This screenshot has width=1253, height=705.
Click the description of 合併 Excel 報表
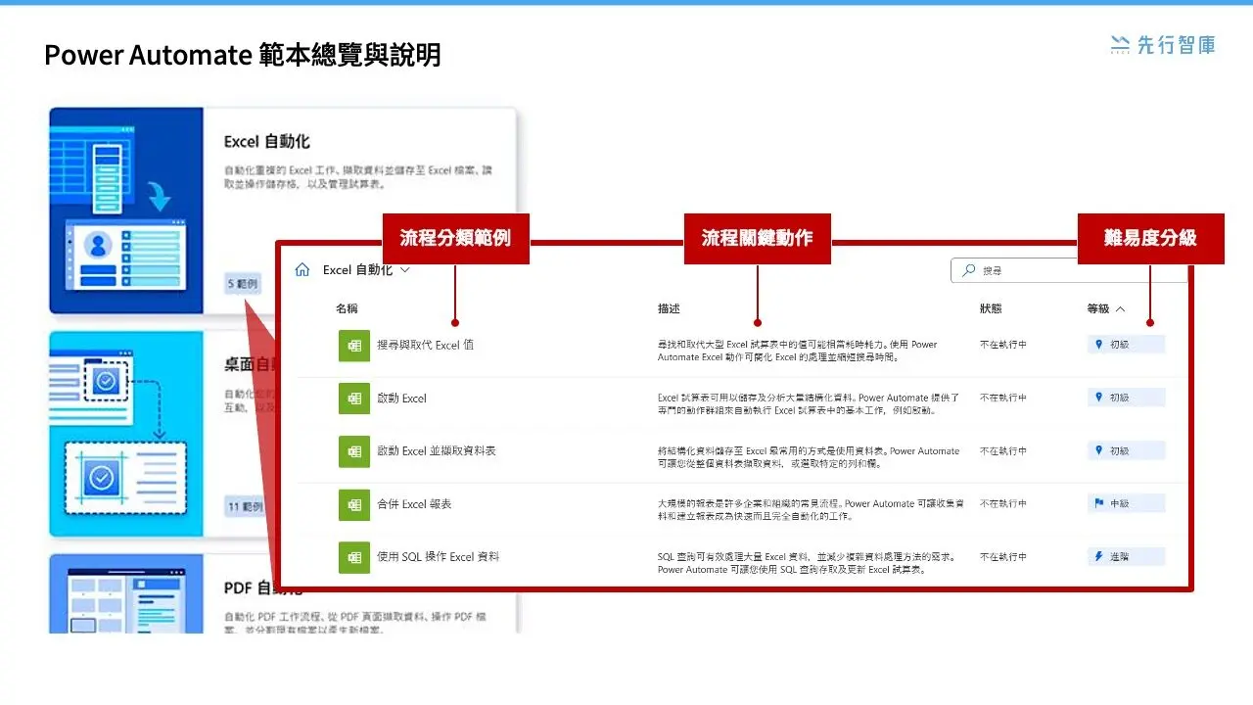coord(812,509)
